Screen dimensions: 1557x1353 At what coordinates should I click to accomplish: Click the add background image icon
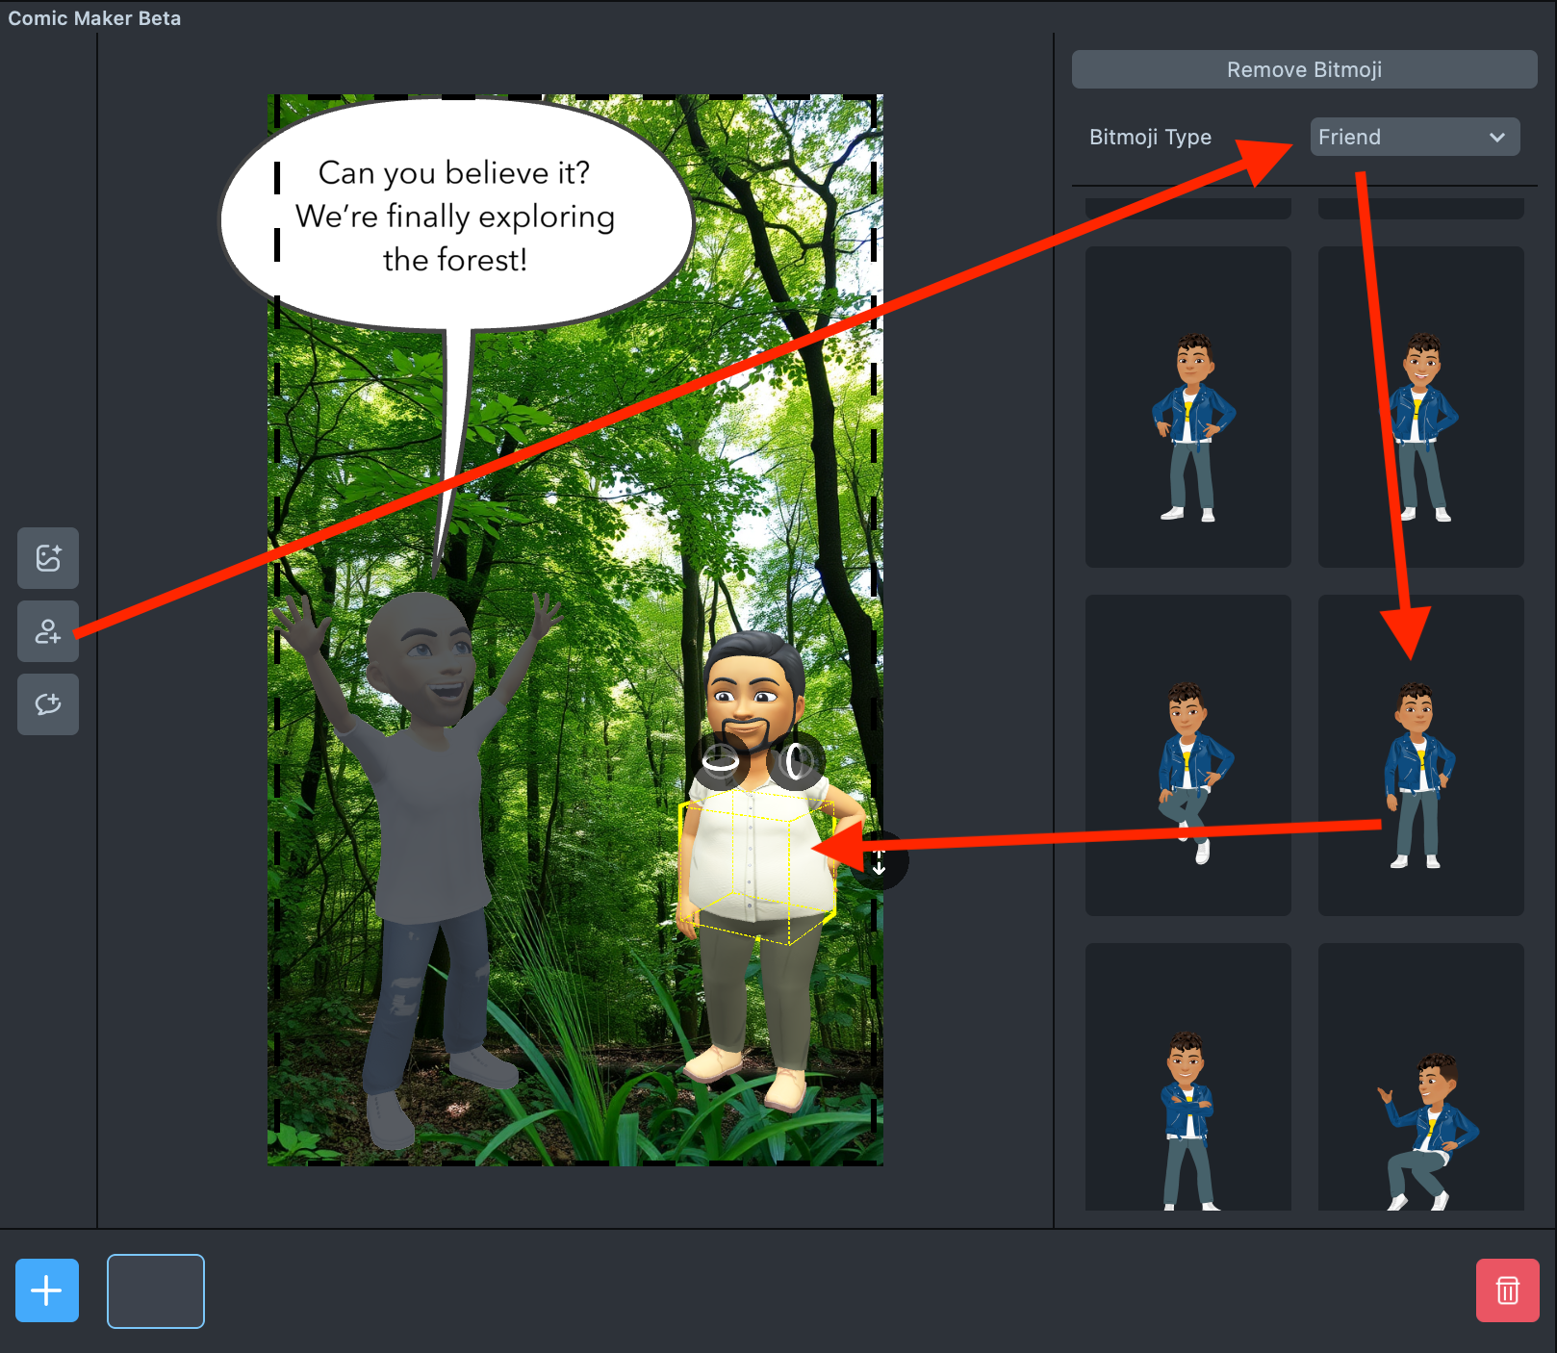click(x=47, y=557)
